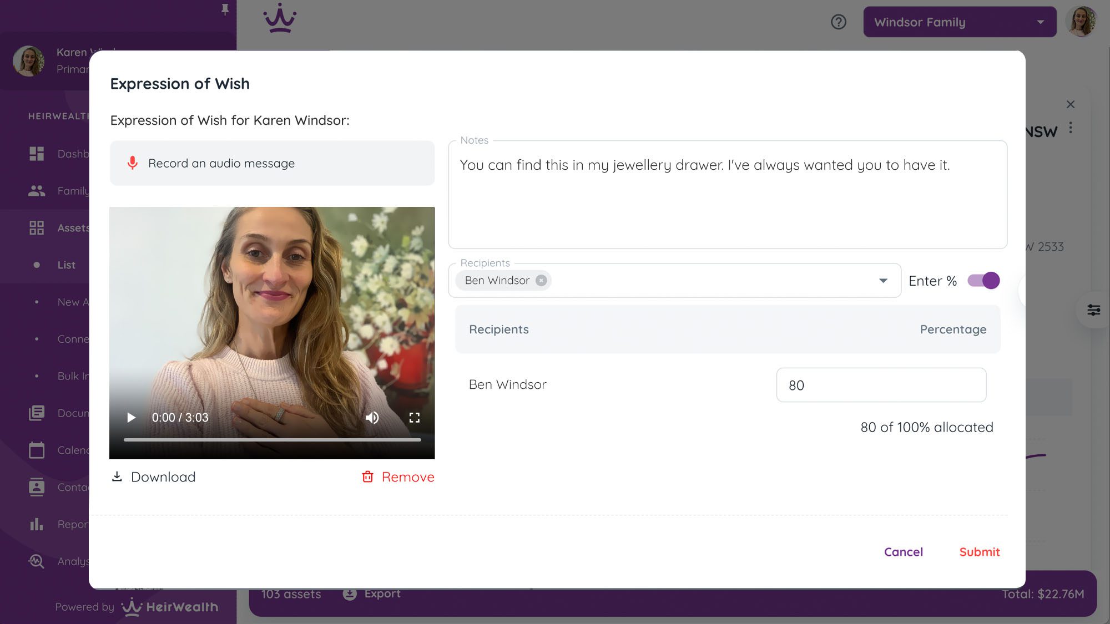The height and width of the screenshot is (624, 1110).
Task: Open the Assets sidebar section
Action: [x=58, y=228]
